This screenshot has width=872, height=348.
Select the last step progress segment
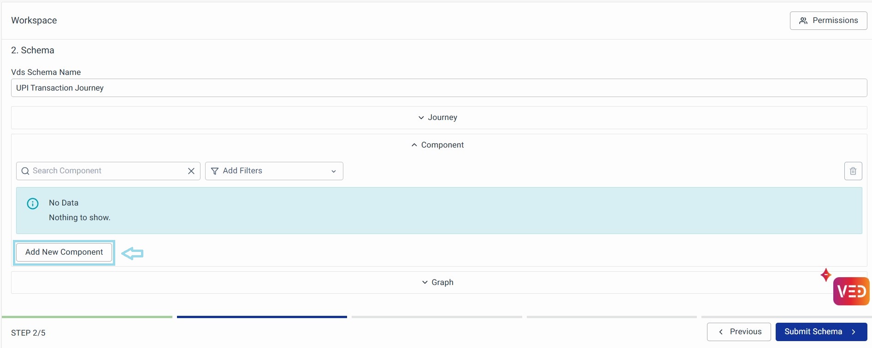tap(786, 317)
